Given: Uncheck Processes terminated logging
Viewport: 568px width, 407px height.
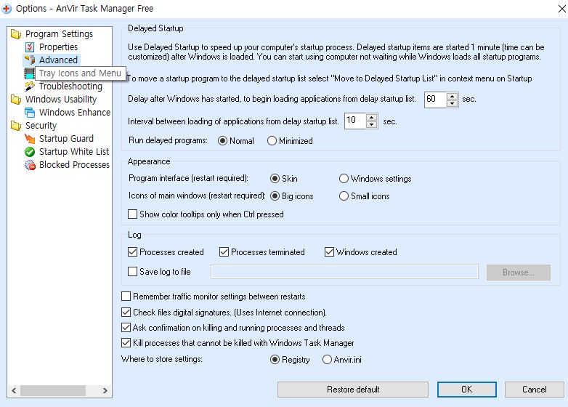Looking at the screenshot, I should [x=224, y=252].
